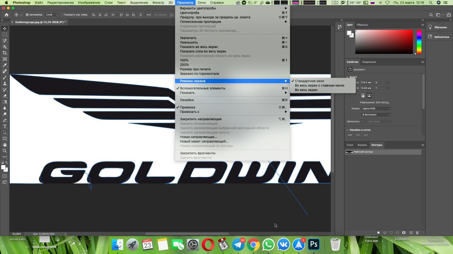Toggle Привязка checked menu item

pyautogui.click(x=233, y=107)
